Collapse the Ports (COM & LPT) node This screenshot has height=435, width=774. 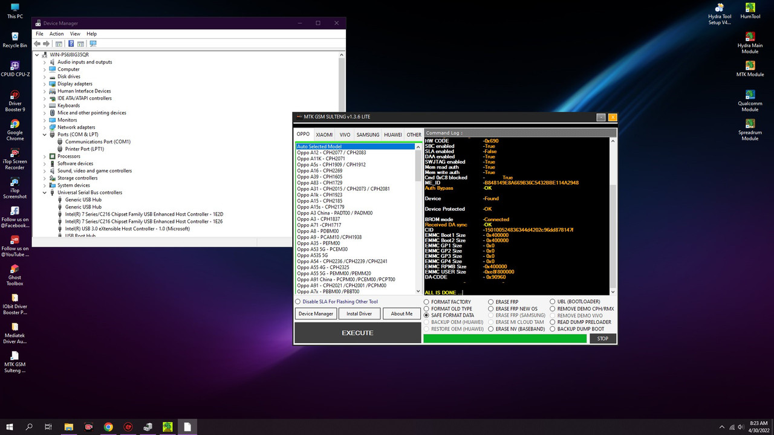tap(44, 134)
